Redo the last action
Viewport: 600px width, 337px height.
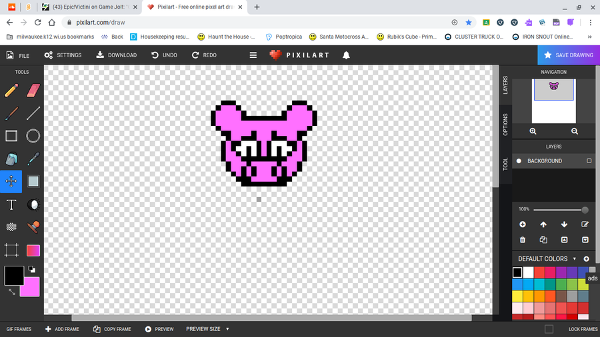point(204,55)
